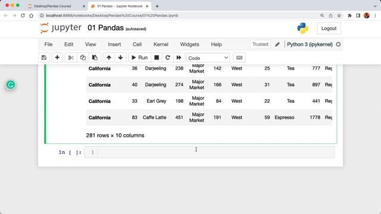Viewport: 381px width, 214px height.
Task: Restart kernel and run all cells
Action: (179, 58)
